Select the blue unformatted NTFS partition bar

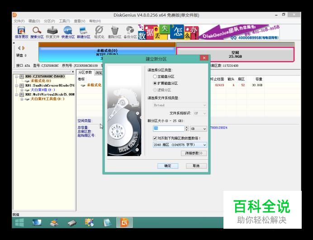(x=107, y=52)
